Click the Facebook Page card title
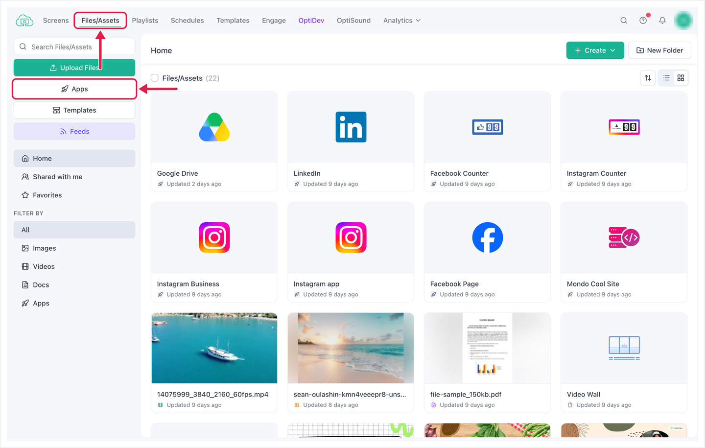This screenshot has height=448, width=705. pyautogui.click(x=454, y=284)
